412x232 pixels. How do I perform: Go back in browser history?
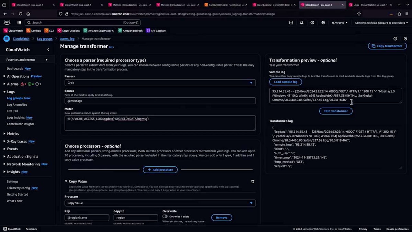tap(5, 14)
